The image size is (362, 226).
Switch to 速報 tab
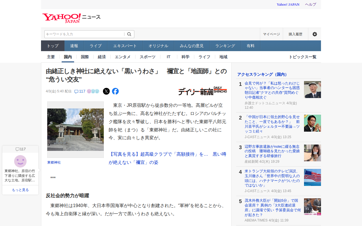point(74,46)
